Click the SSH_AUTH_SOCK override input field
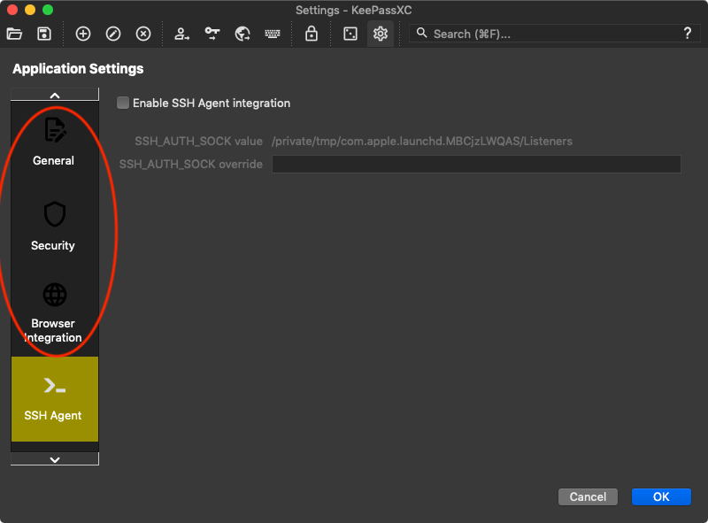The image size is (708, 523). point(476,164)
